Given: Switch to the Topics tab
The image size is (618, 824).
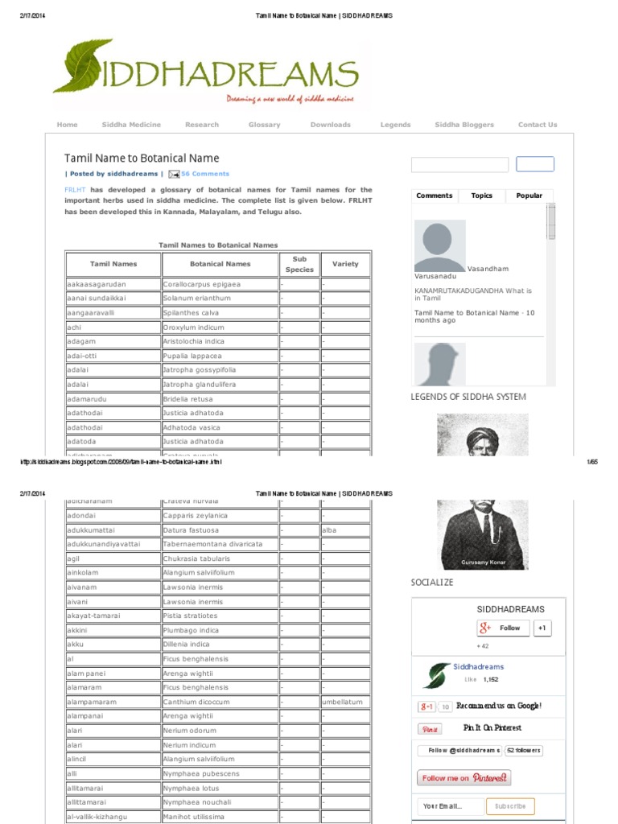Looking at the screenshot, I should coord(481,196).
